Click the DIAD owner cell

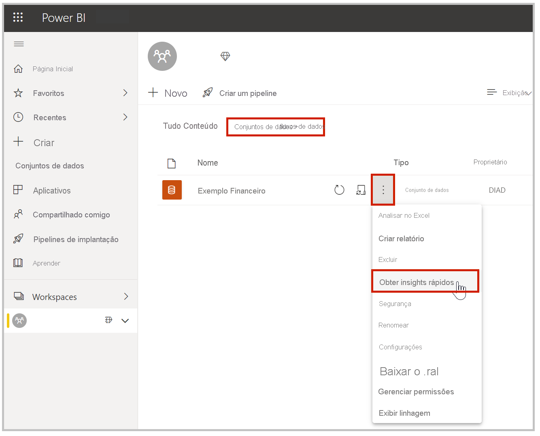[x=497, y=190]
